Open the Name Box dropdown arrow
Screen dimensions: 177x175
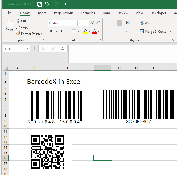click(28, 49)
